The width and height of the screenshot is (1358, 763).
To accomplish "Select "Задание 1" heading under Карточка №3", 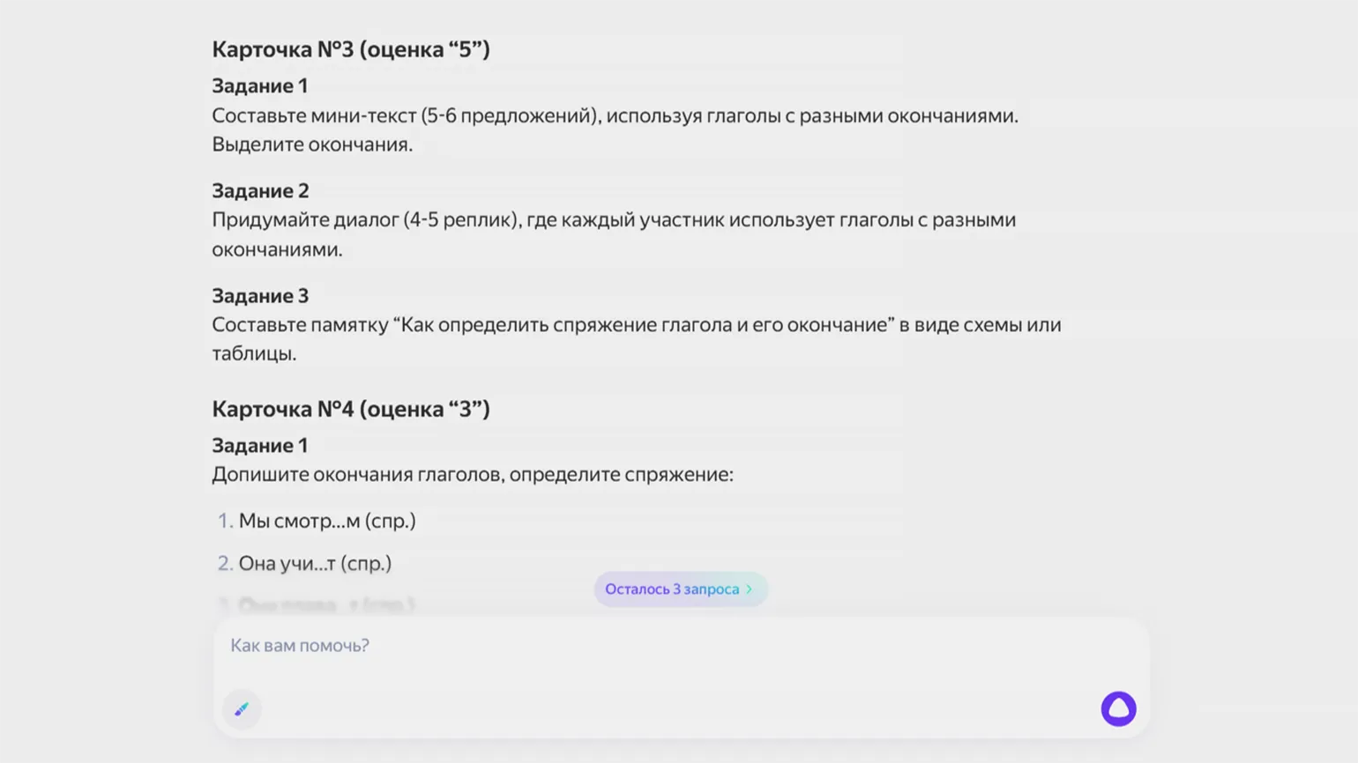I will pyautogui.click(x=259, y=85).
